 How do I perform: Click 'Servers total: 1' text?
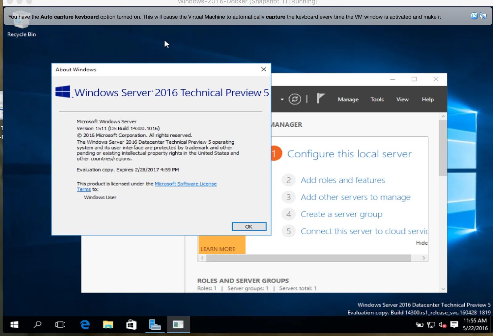coord(298,288)
